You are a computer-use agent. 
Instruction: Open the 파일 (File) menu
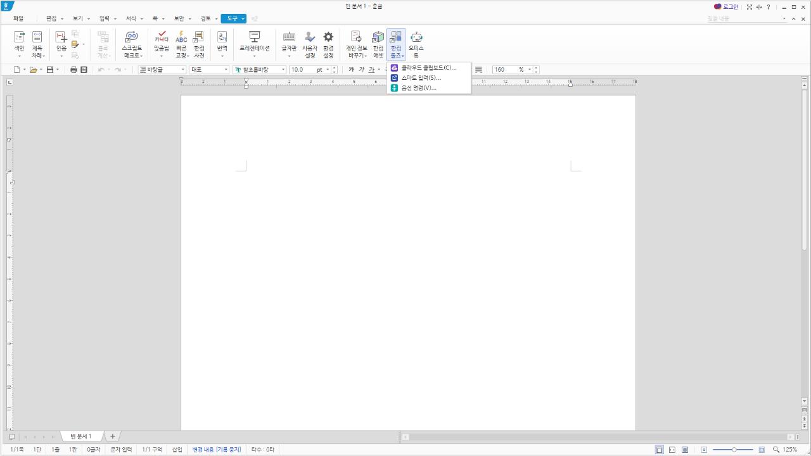(x=18, y=19)
